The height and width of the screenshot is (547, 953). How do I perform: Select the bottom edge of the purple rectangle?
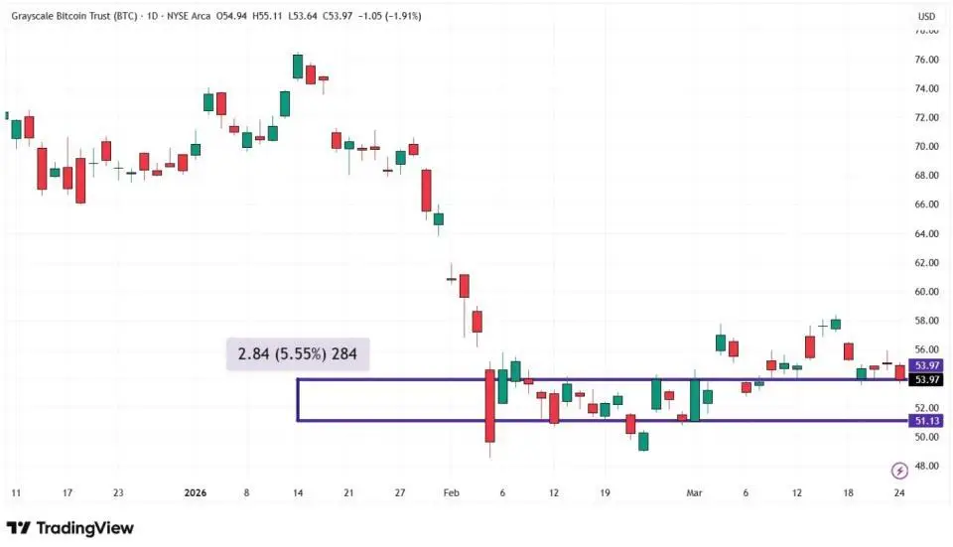pos(596,421)
